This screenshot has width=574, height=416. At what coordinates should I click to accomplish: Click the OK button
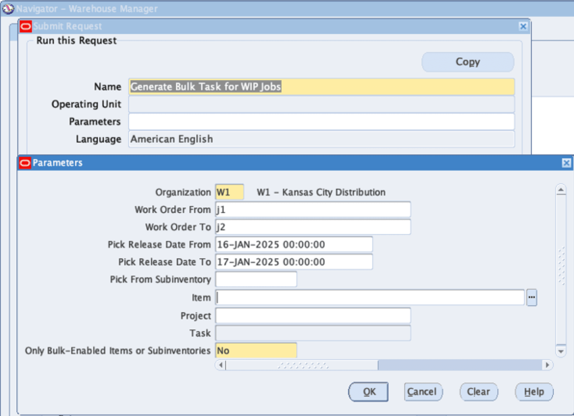(368, 392)
